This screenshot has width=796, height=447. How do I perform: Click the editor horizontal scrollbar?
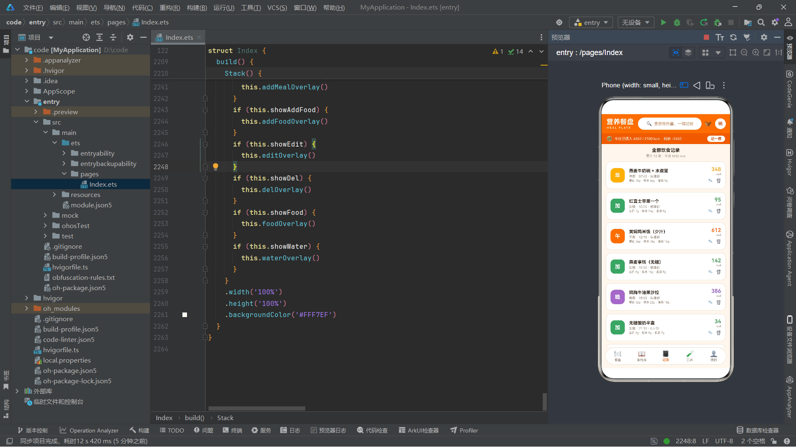coord(257,409)
